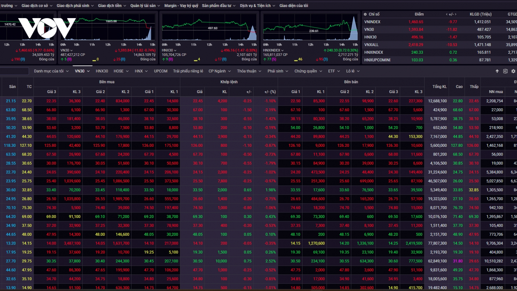517x291 pixels.
Task: Change the HNXINDEX chart index selector
Action: [273, 50]
